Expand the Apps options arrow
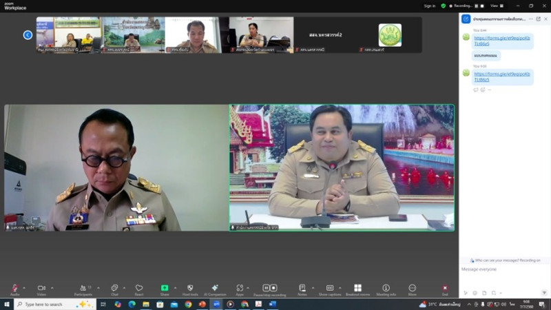This screenshot has width=551, height=310. [x=248, y=288]
